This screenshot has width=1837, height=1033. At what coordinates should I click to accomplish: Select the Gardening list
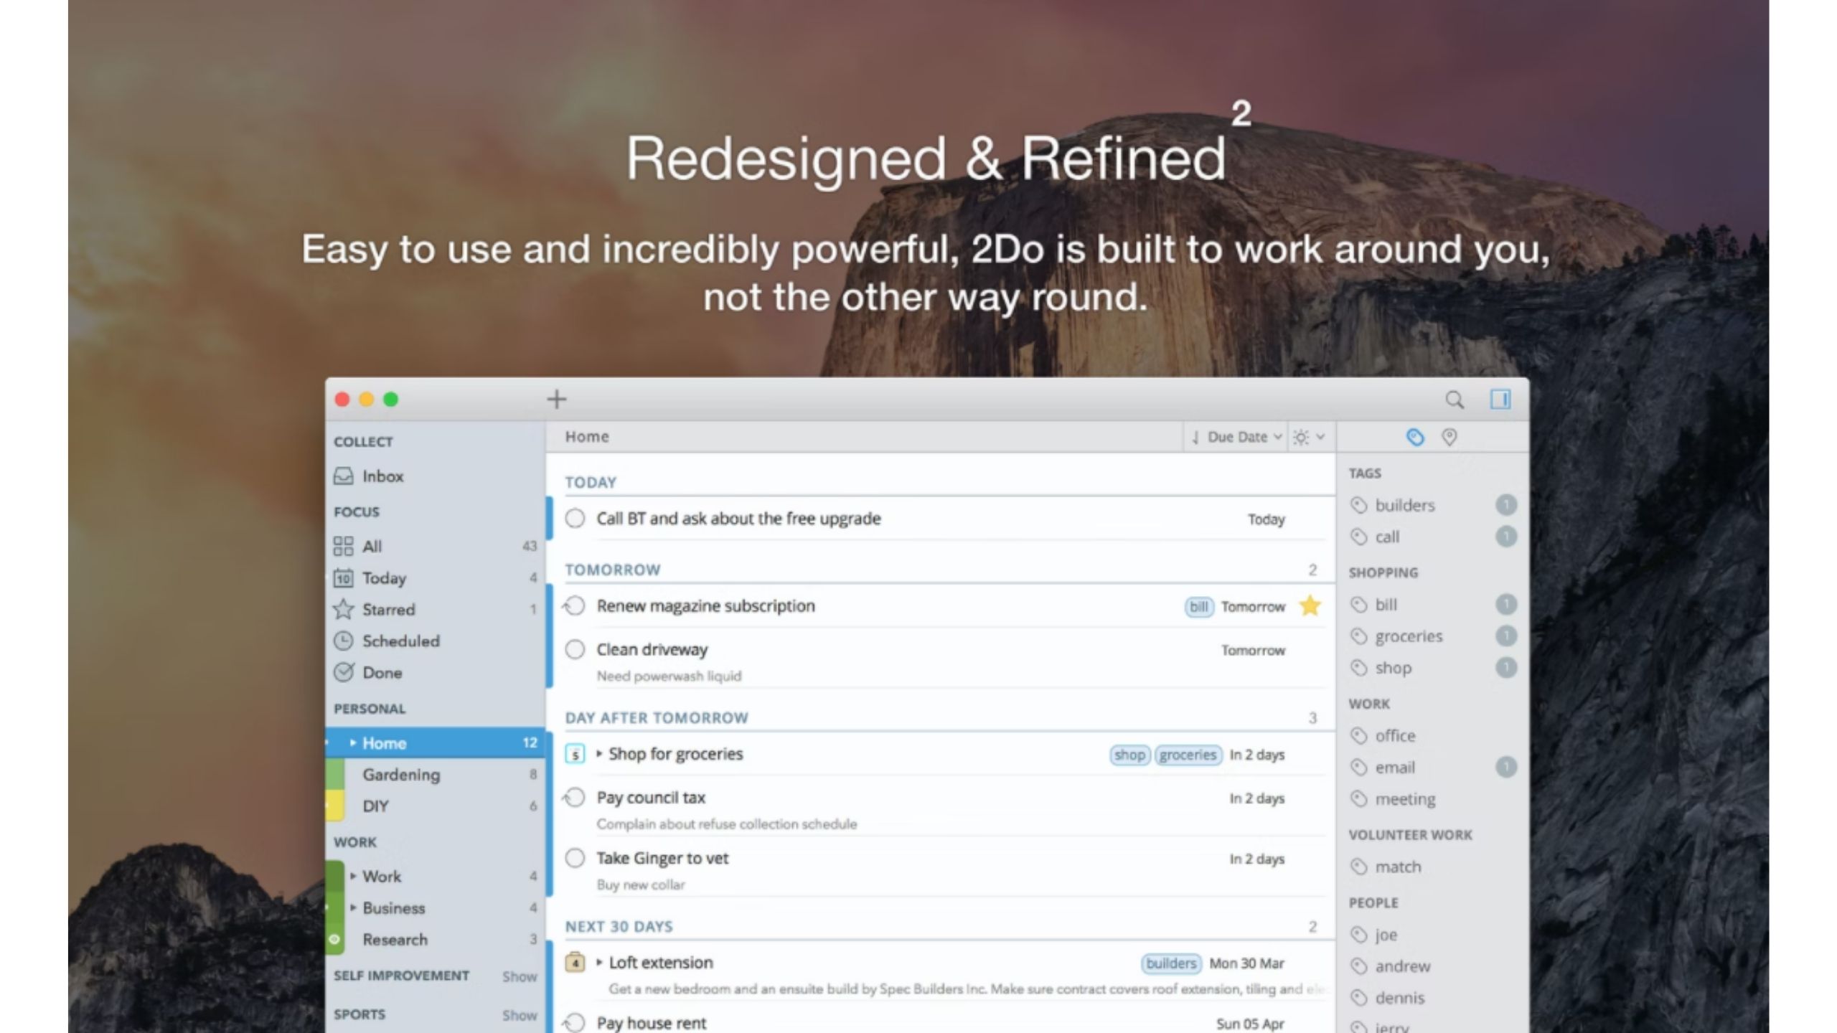tap(400, 775)
